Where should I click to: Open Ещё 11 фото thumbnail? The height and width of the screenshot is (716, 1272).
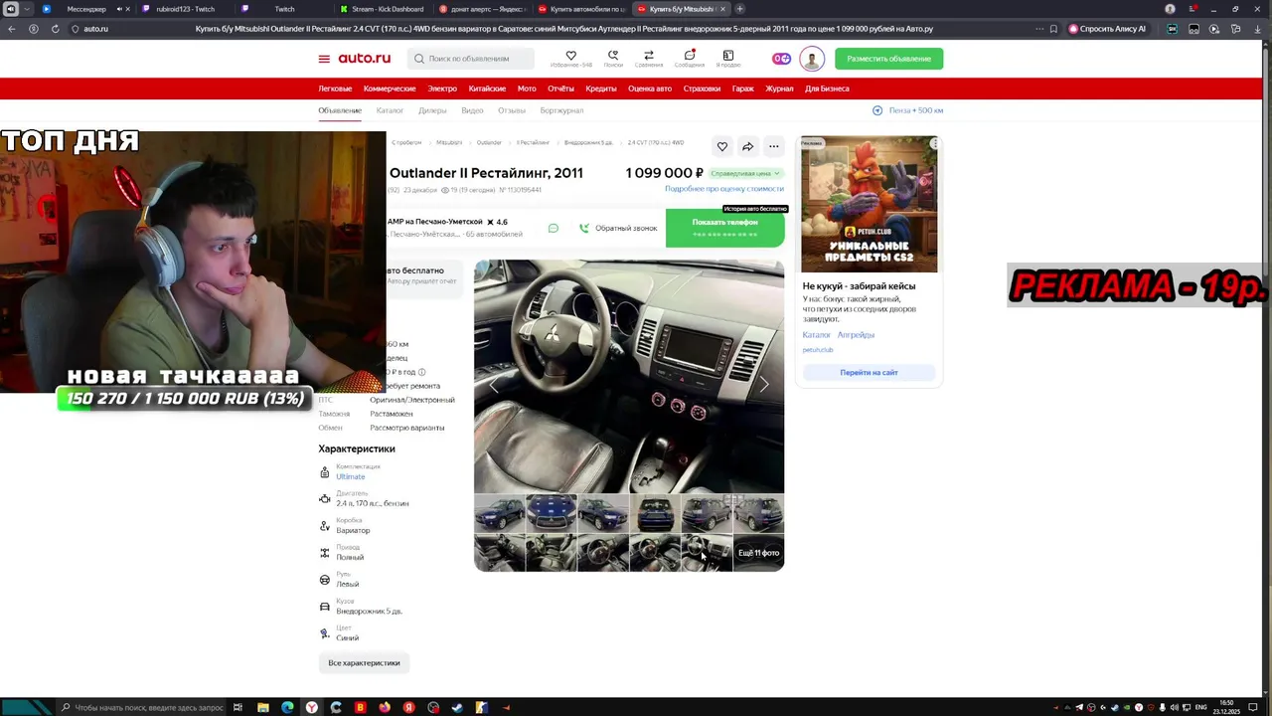point(758,553)
